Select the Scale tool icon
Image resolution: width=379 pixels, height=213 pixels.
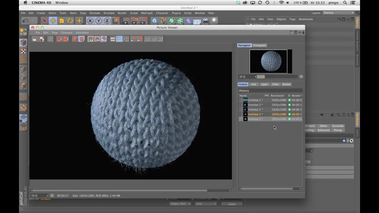pos(62,21)
